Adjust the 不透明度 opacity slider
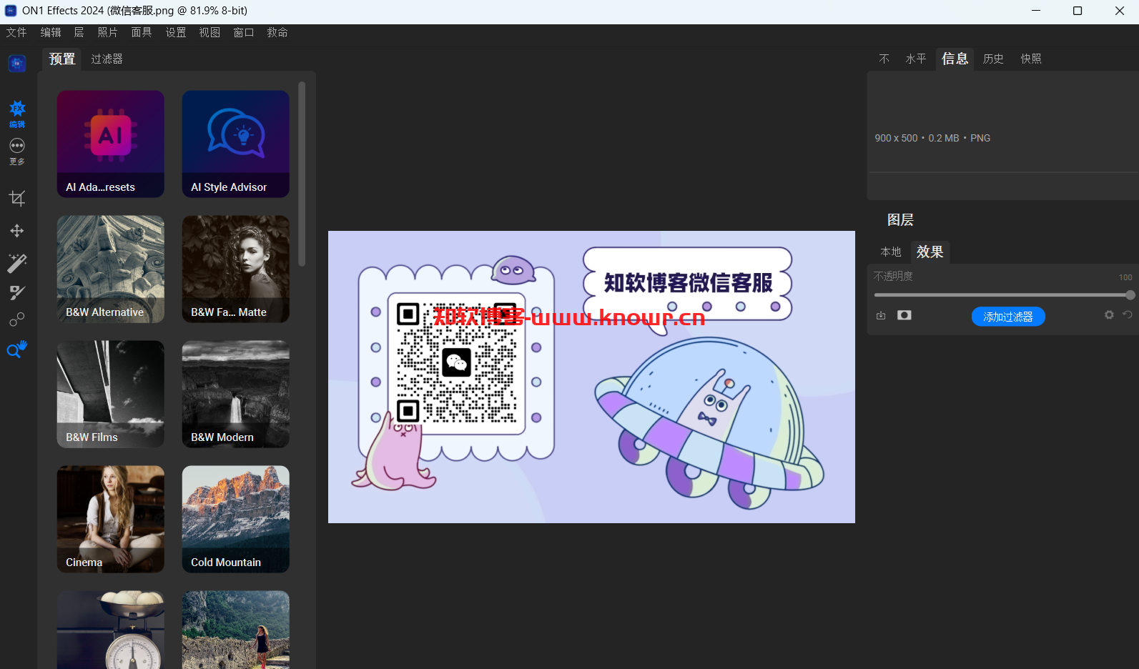 click(x=1003, y=295)
